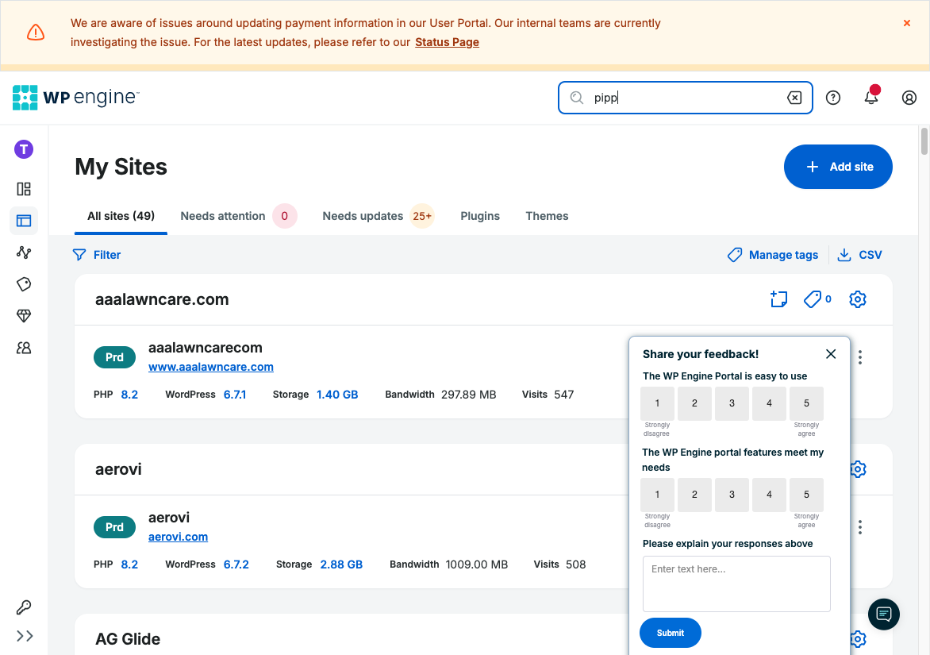This screenshot has height=655, width=930.
Task: Switch to Themes tab
Action: click(547, 216)
